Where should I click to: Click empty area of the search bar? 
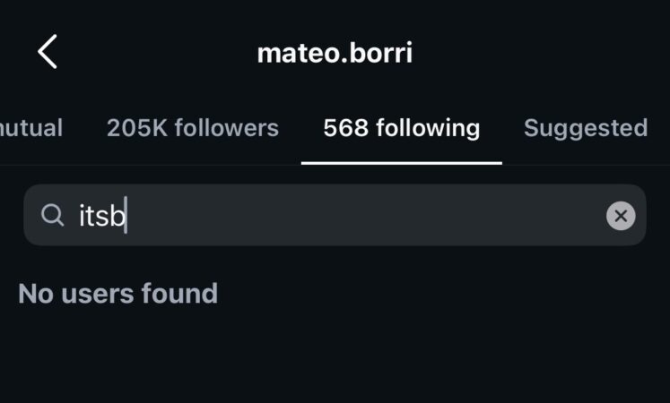coord(363,215)
